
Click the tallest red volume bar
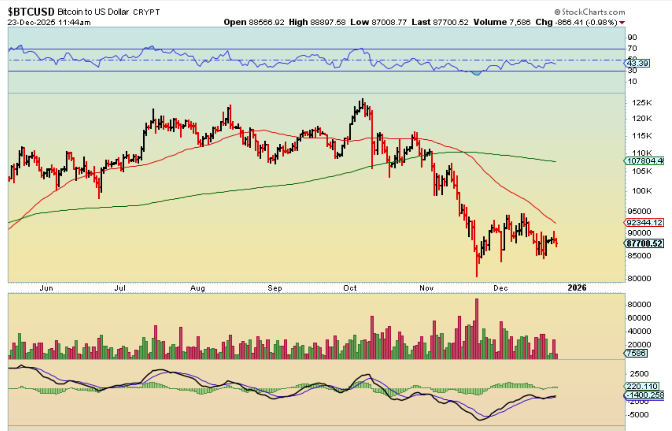[x=477, y=328]
